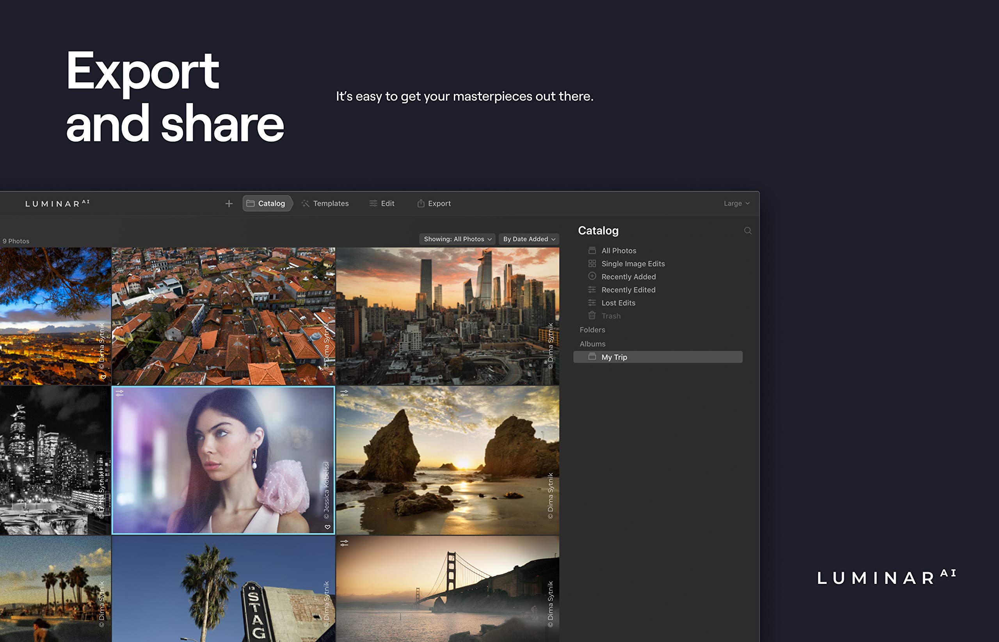Open the Showing: All Photos dropdown

pyautogui.click(x=457, y=239)
